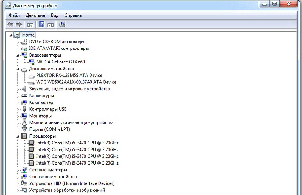Click the HID devices category icon

(24, 183)
